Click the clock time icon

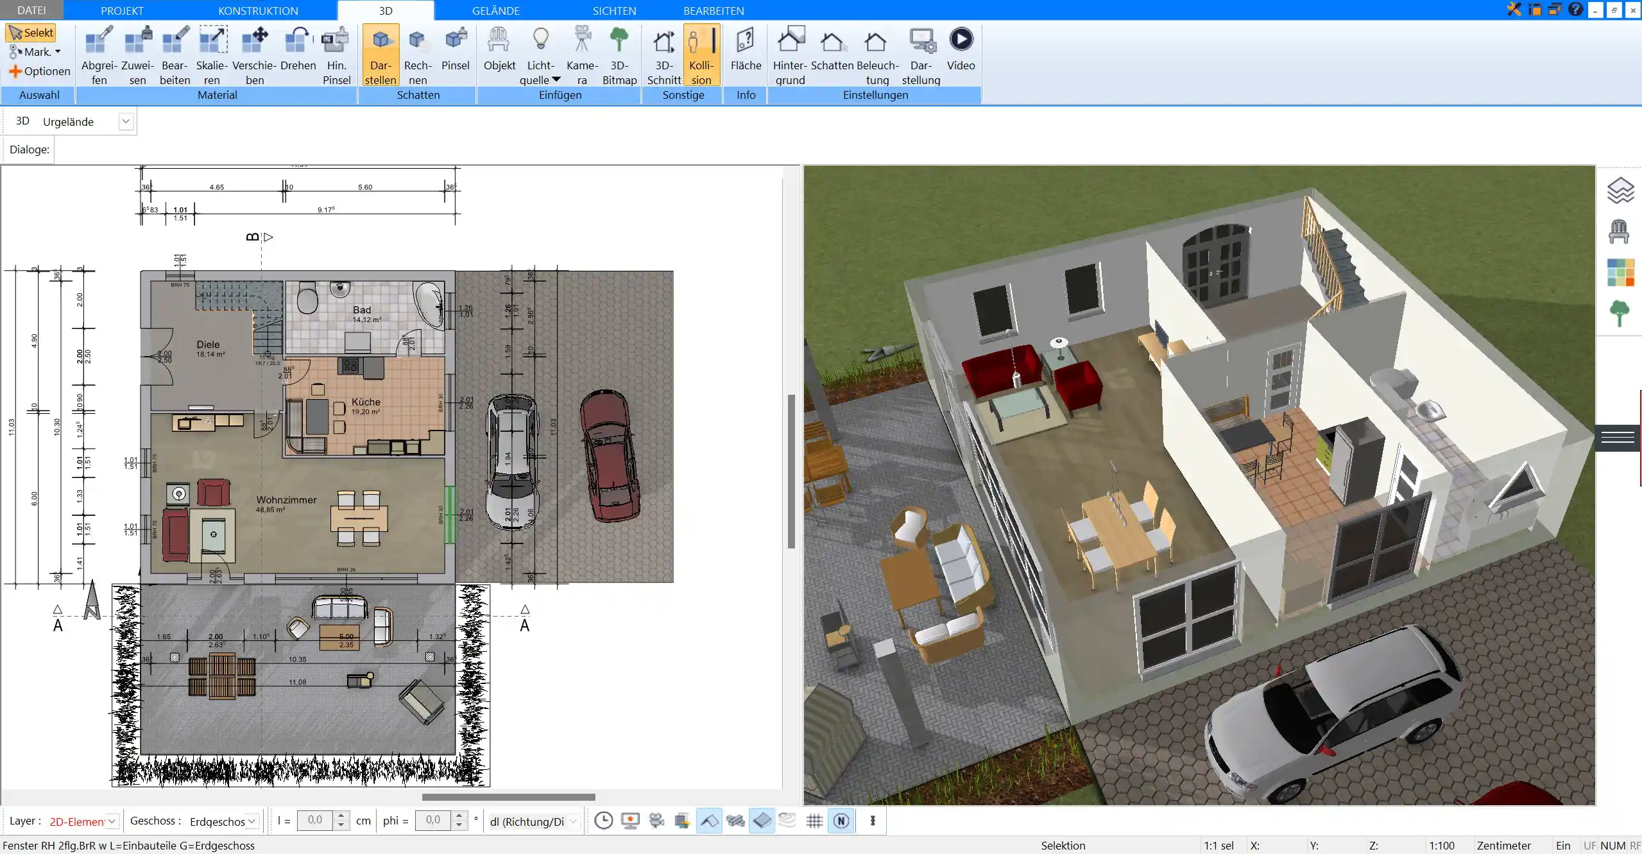[603, 821]
